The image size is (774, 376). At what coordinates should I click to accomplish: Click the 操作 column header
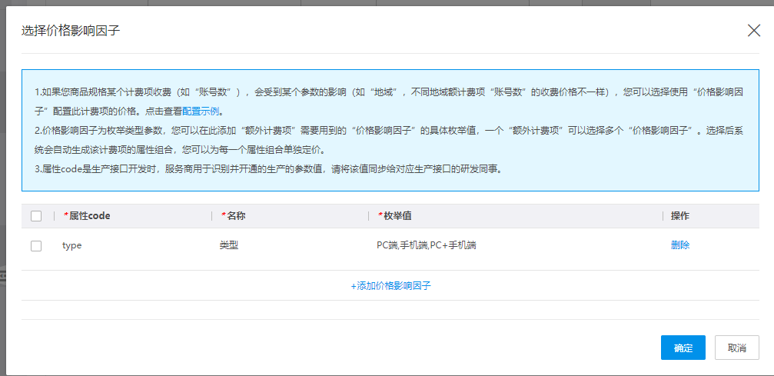(x=680, y=216)
